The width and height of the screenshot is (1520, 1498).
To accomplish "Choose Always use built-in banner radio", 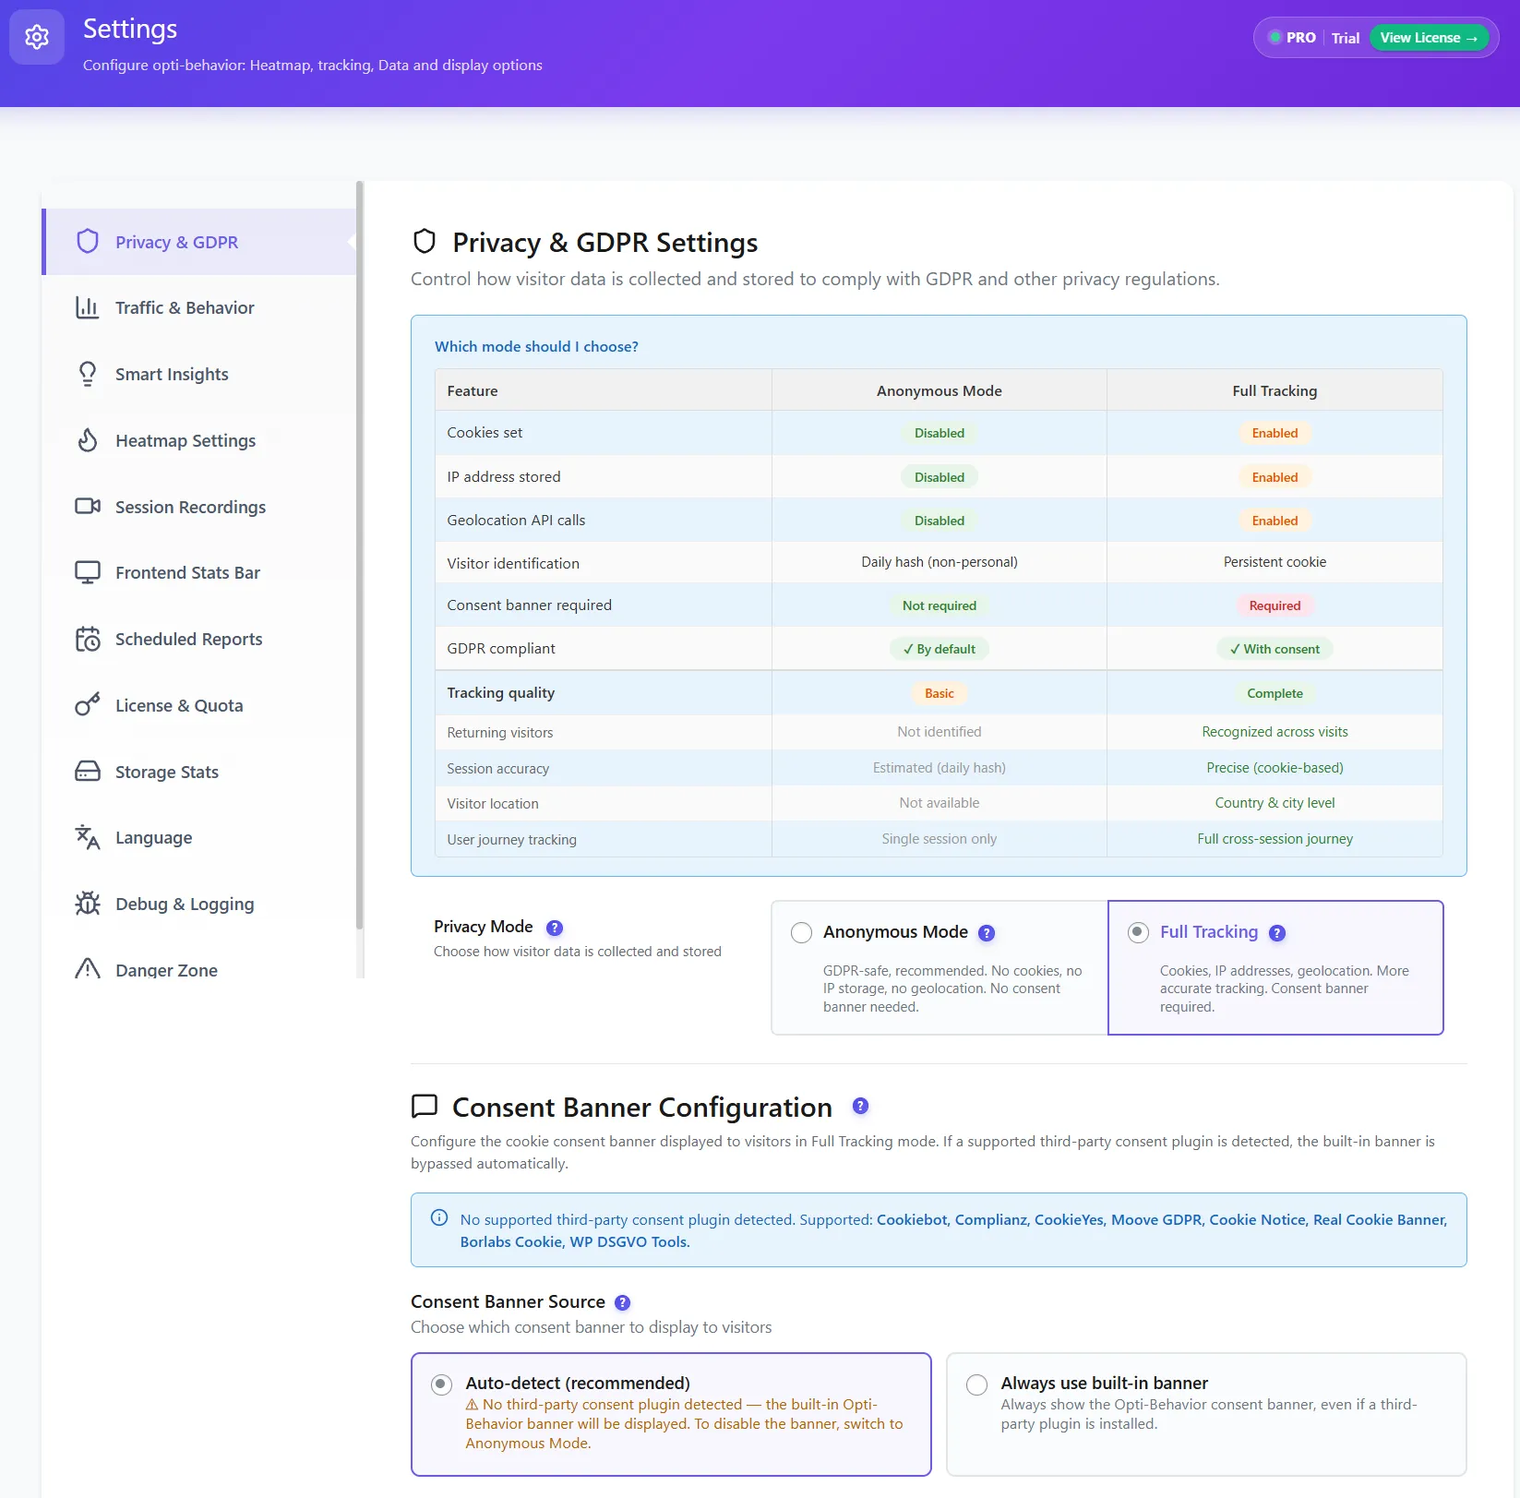I will (x=976, y=1384).
